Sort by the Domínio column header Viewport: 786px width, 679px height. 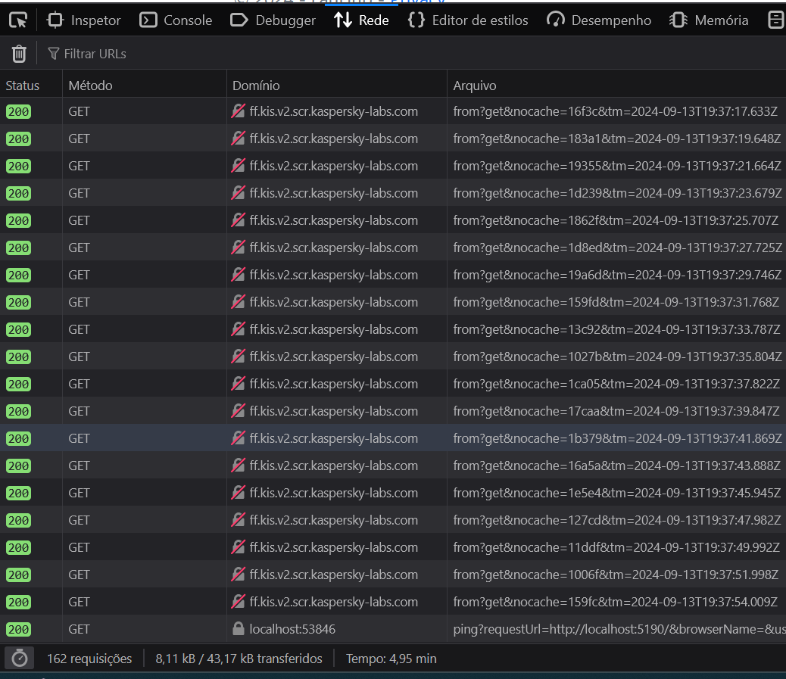[337, 86]
